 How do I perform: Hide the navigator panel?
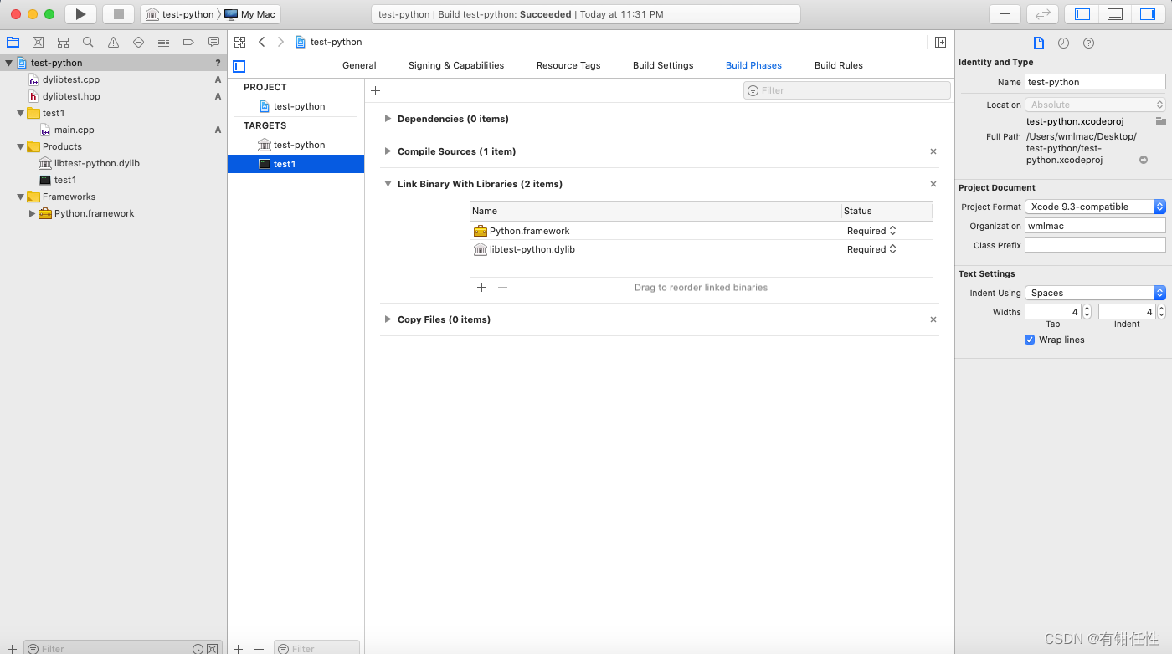[1082, 14]
